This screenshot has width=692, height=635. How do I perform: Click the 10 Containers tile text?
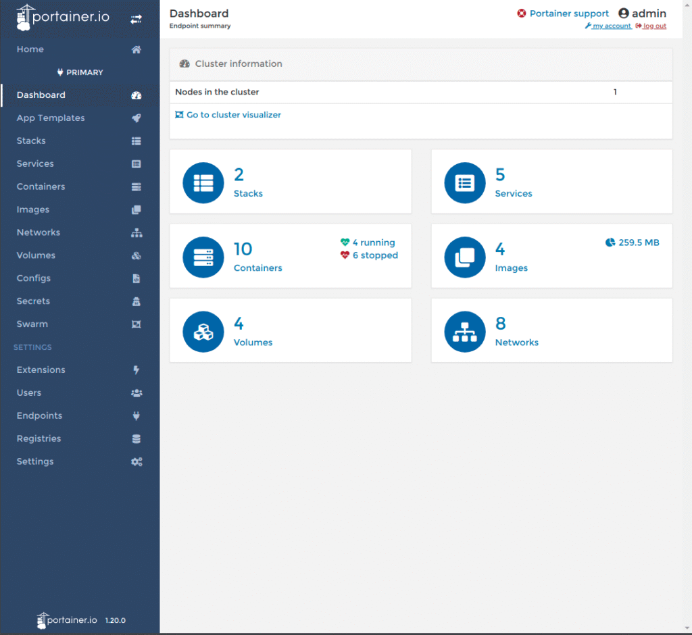(257, 257)
